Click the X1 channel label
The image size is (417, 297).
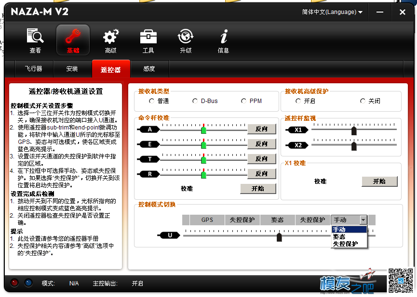(x=298, y=130)
